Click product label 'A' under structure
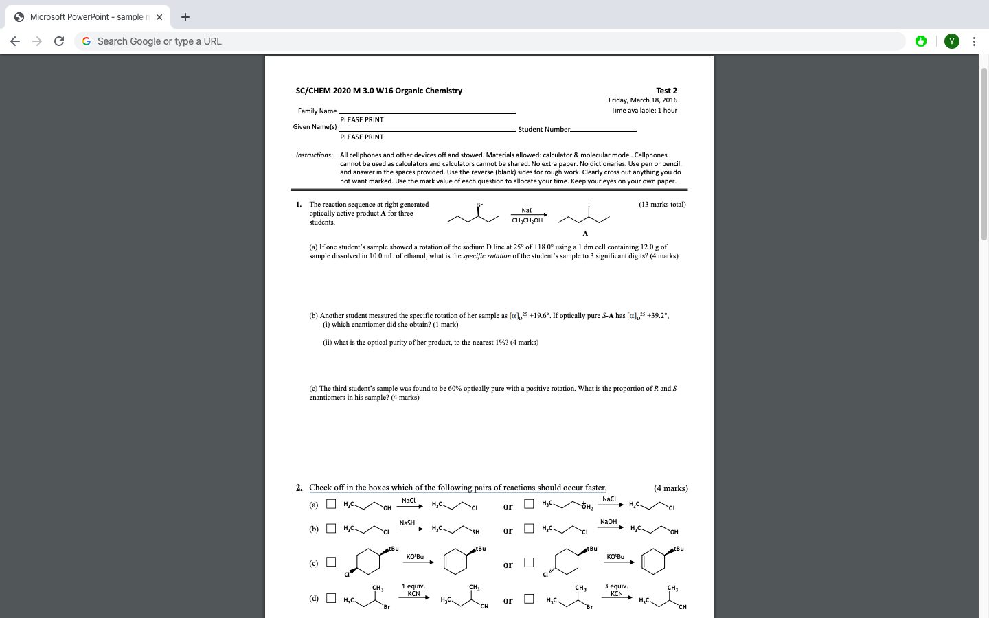Image resolution: width=989 pixels, height=618 pixels. 585,233
